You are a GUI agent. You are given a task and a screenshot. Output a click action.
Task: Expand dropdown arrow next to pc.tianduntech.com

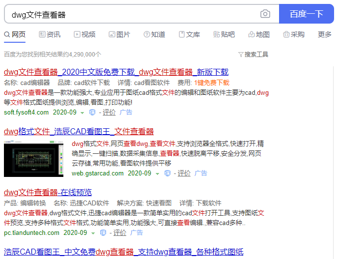(x=93, y=233)
